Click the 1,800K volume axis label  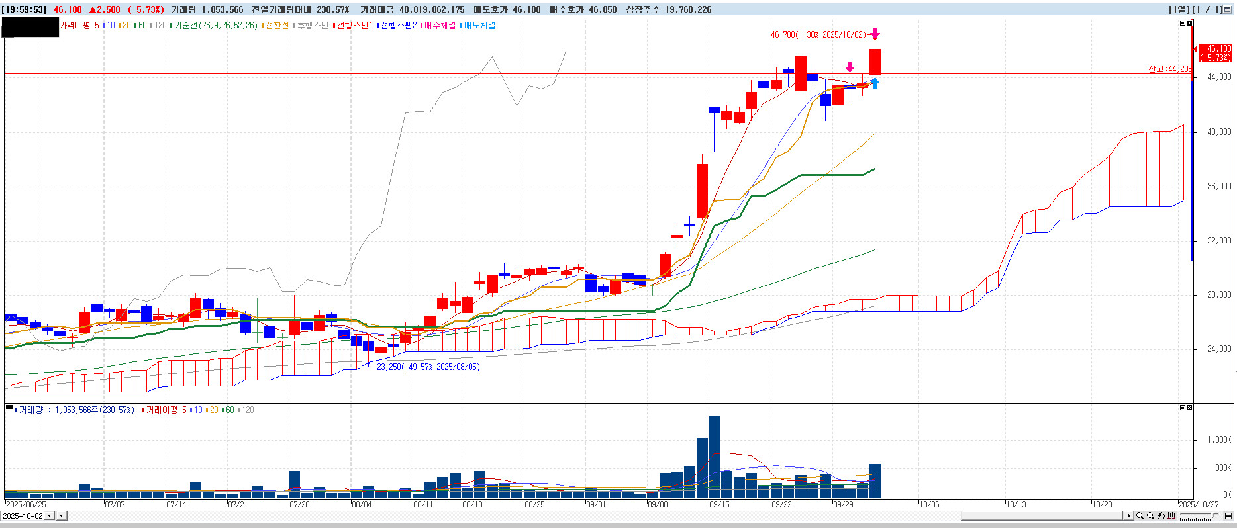pyautogui.click(x=1220, y=440)
